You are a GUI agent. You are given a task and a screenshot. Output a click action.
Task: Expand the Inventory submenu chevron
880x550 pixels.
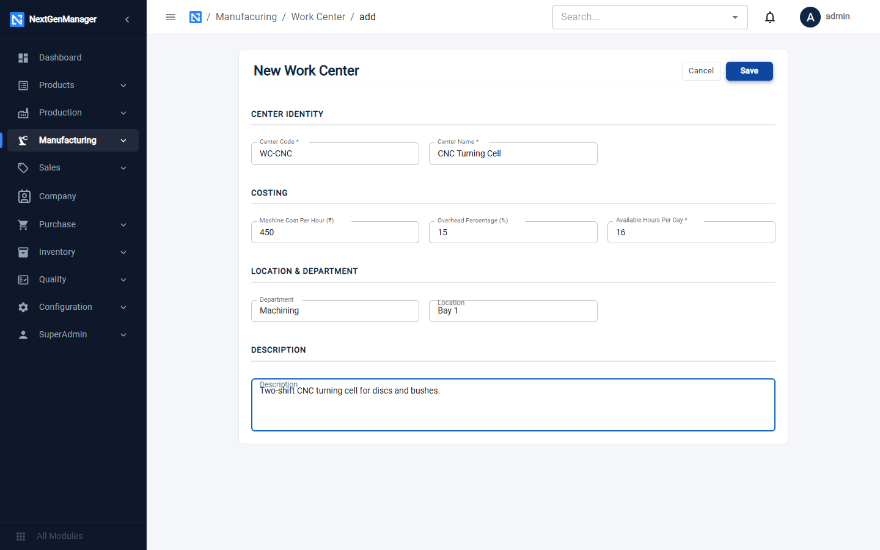123,252
